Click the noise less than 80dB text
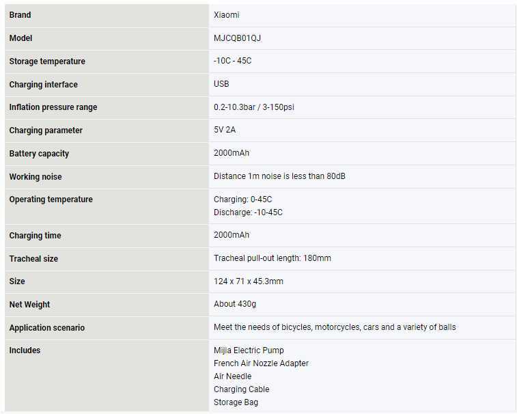The width and height of the screenshot is (517, 414). (x=279, y=176)
